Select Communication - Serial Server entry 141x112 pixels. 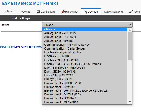pos(85,48)
